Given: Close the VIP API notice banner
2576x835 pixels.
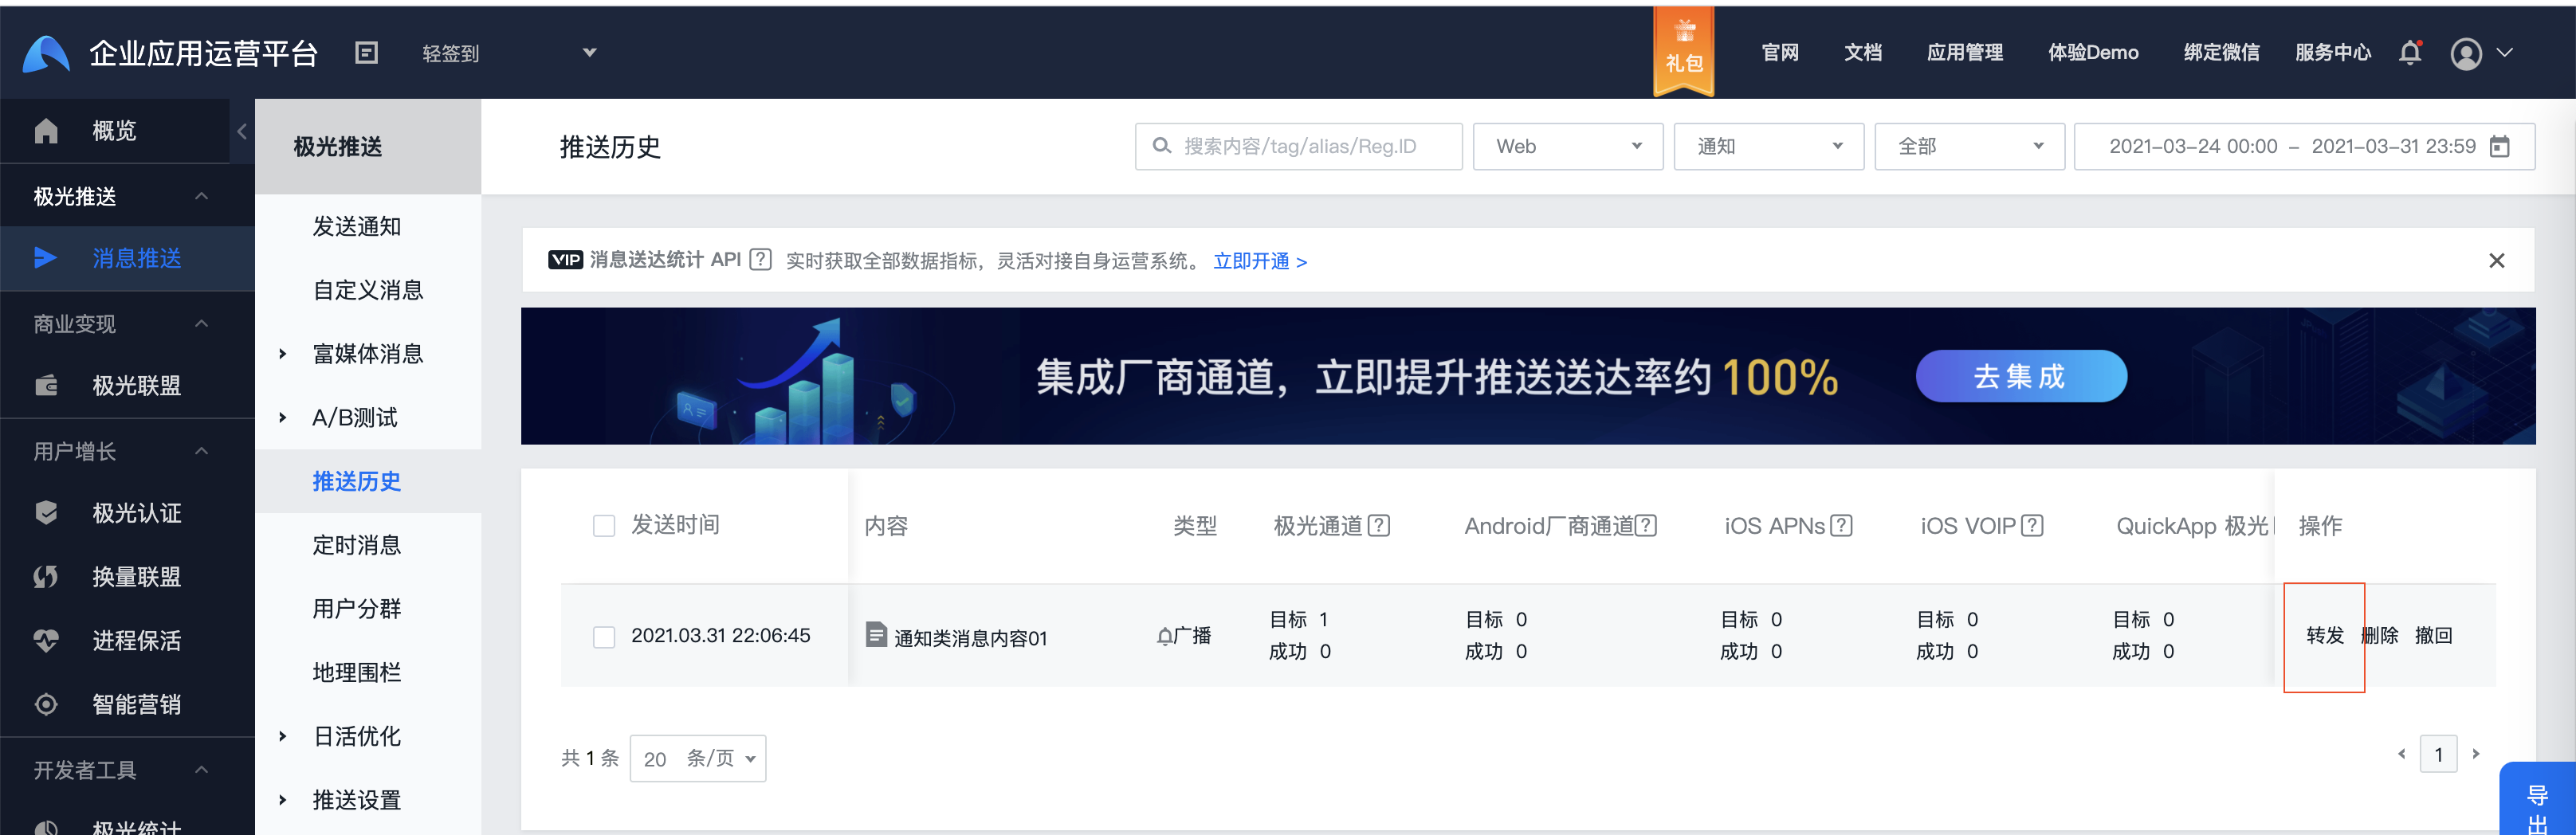Looking at the screenshot, I should [2496, 261].
